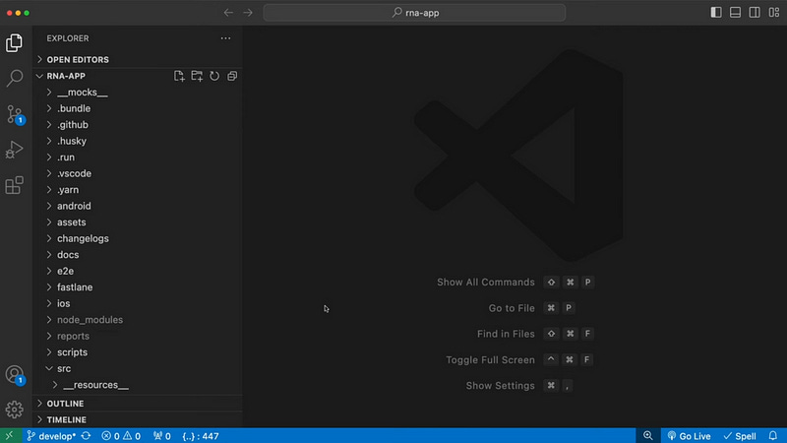Screen dimensions: 787x443
Task: Click Toggle Full Screen hint text
Action: pyautogui.click(x=490, y=360)
